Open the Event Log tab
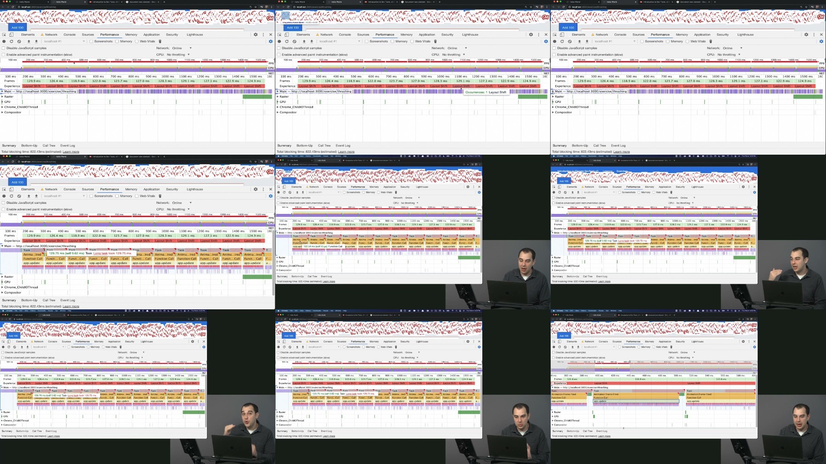826x464 pixels. [67, 145]
